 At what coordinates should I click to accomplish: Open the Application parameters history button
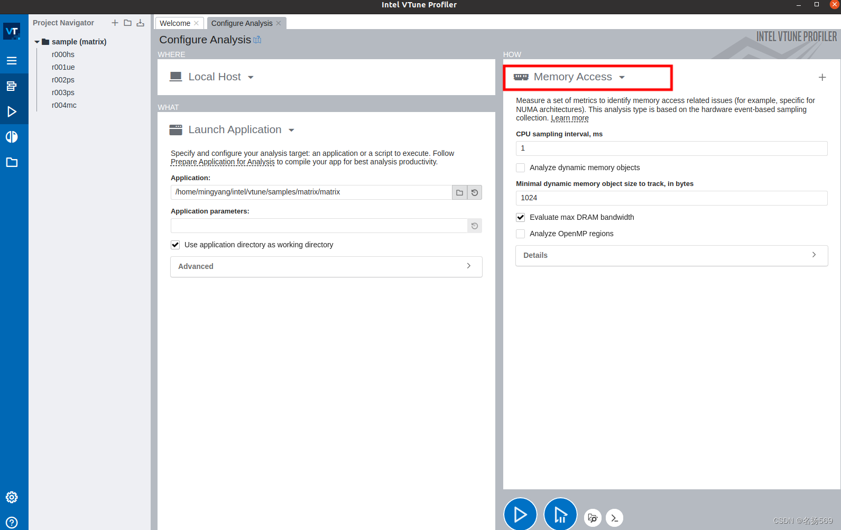[475, 226]
